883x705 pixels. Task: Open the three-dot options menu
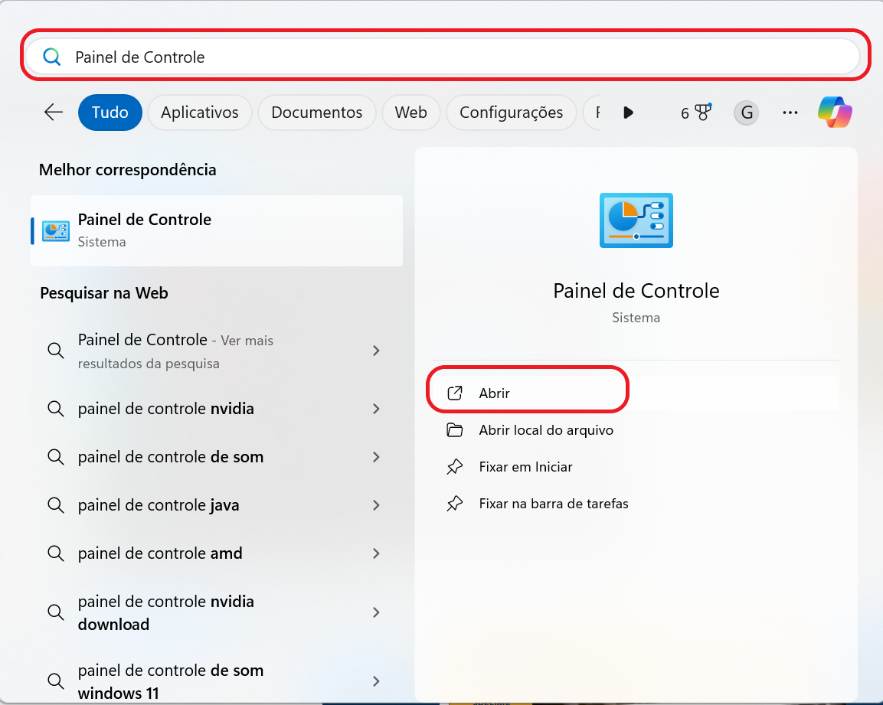pos(790,113)
